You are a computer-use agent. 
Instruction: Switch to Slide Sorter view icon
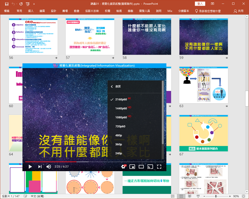point(181,196)
